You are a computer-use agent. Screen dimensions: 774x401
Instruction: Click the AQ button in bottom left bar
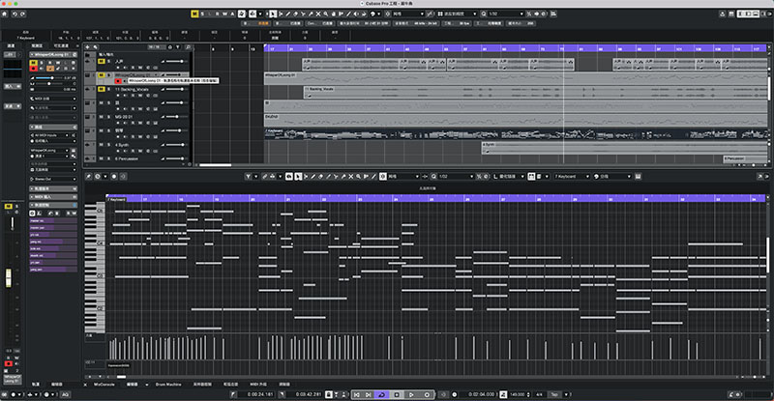click(x=65, y=394)
